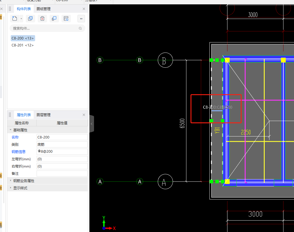The width and height of the screenshot is (294, 232).
Task: Edit the 名称 value C8-200
Action: tap(62, 137)
